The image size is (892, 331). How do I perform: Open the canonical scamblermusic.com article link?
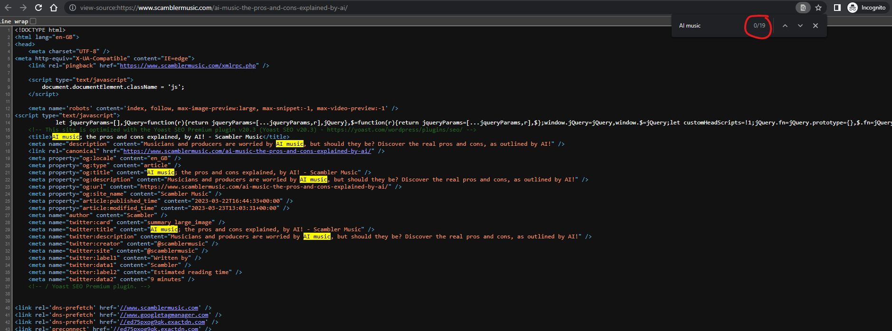click(247, 151)
